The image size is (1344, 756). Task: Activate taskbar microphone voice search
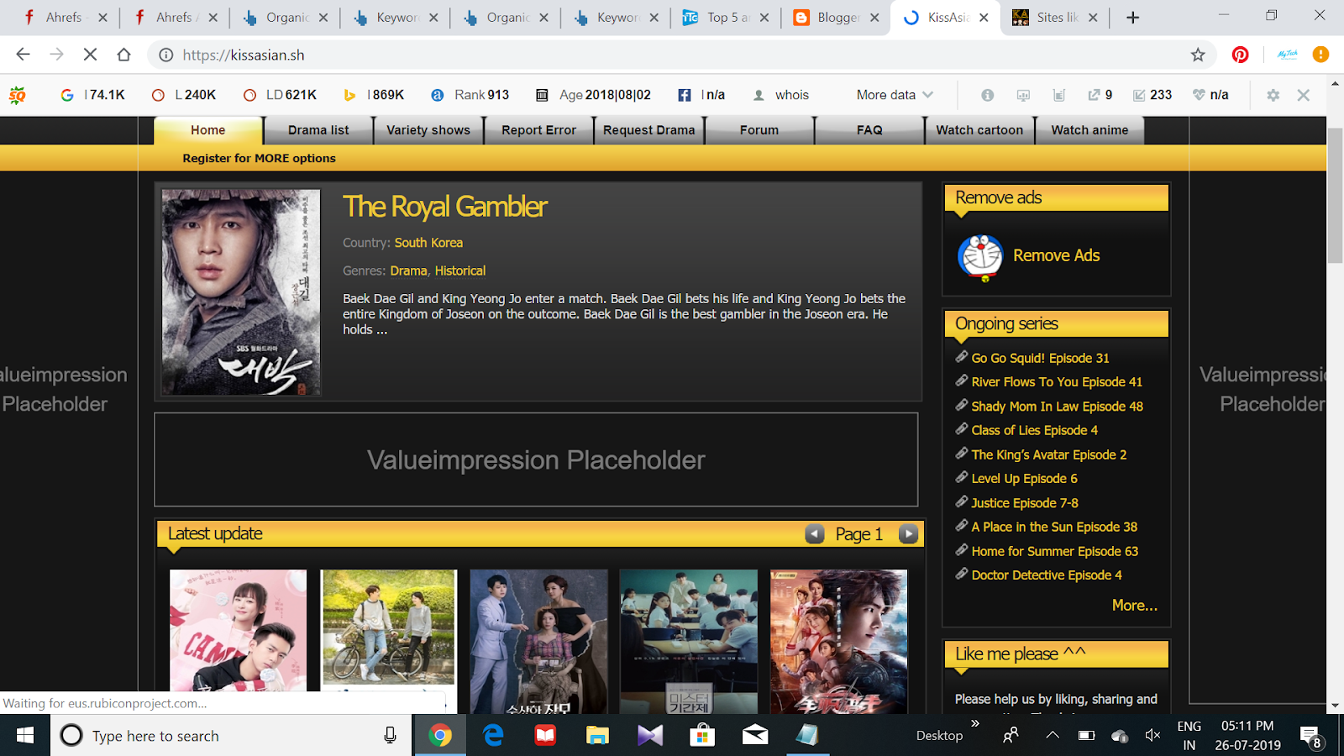point(390,736)
